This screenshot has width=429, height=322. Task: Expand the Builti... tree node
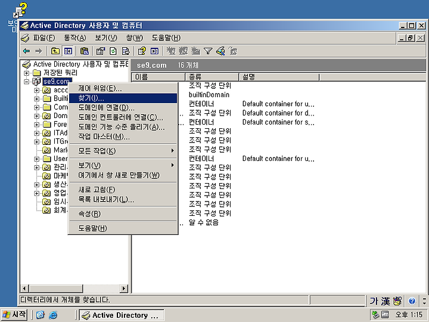[36, 99]
